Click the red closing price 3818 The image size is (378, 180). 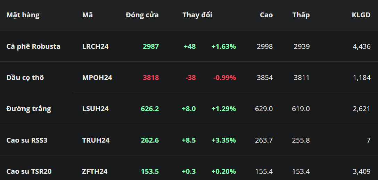151,78
